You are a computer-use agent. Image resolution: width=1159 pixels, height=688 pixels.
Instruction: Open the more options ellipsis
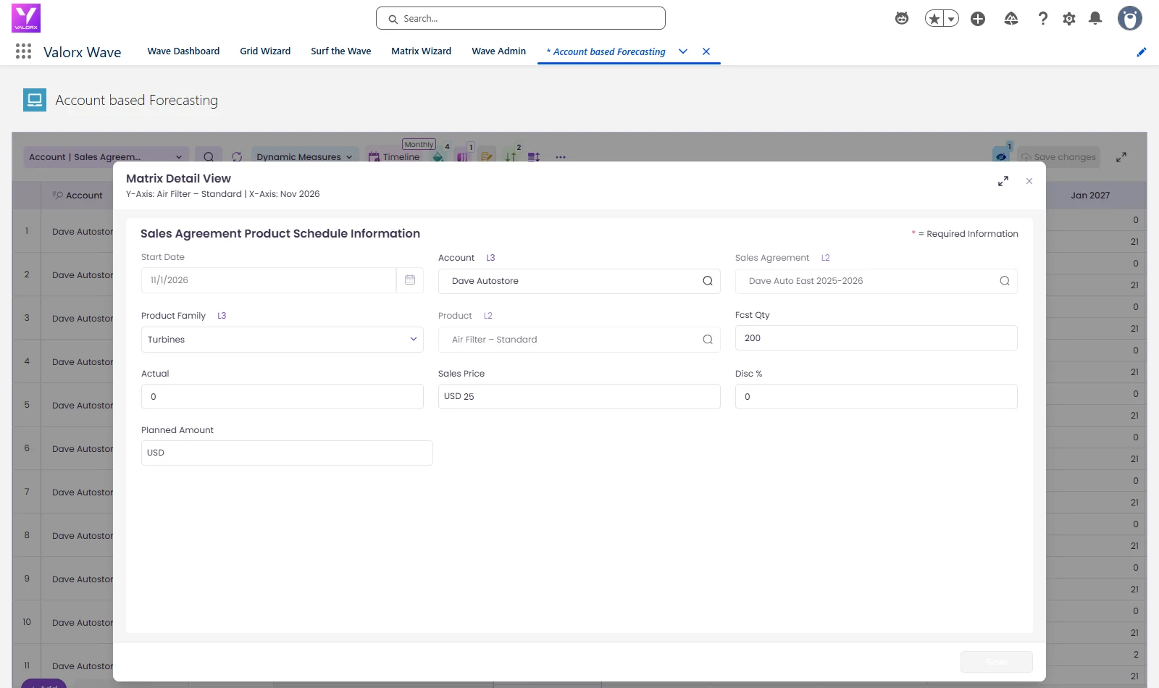561,157
